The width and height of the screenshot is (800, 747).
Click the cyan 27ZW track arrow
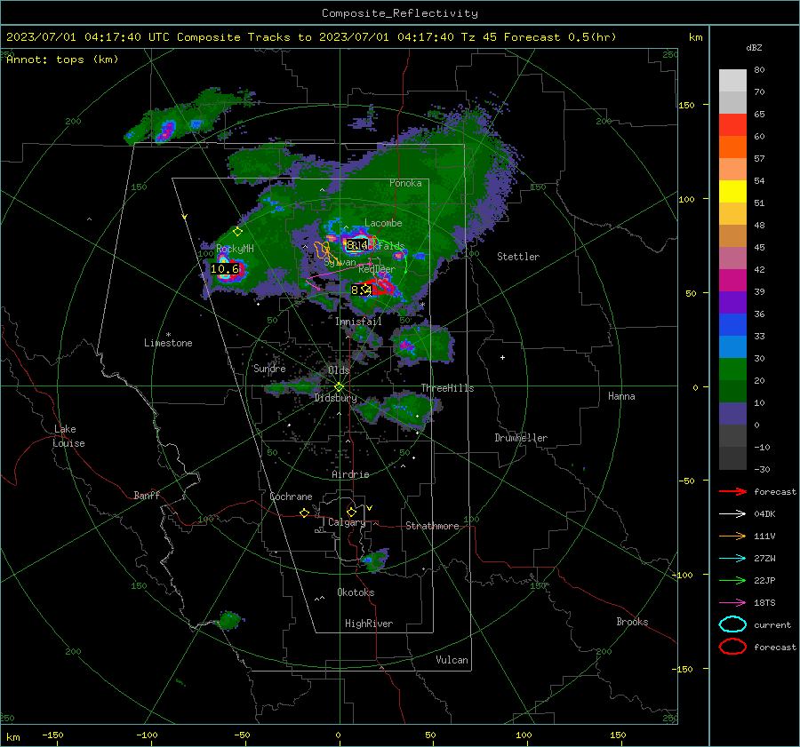[x=732, y=559]
